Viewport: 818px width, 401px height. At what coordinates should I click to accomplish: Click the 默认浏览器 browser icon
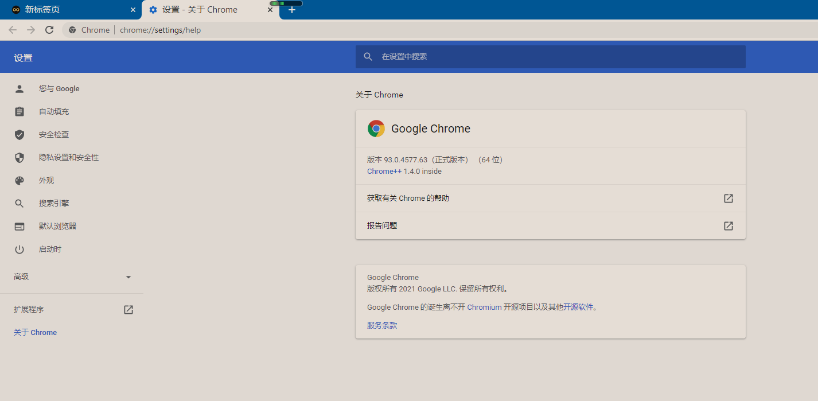click(19, 226)
